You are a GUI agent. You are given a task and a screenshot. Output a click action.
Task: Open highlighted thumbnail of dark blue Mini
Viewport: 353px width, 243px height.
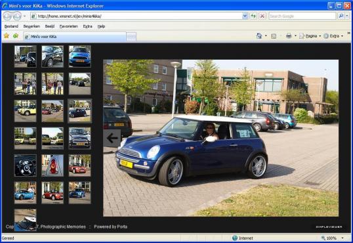[79, 111]
